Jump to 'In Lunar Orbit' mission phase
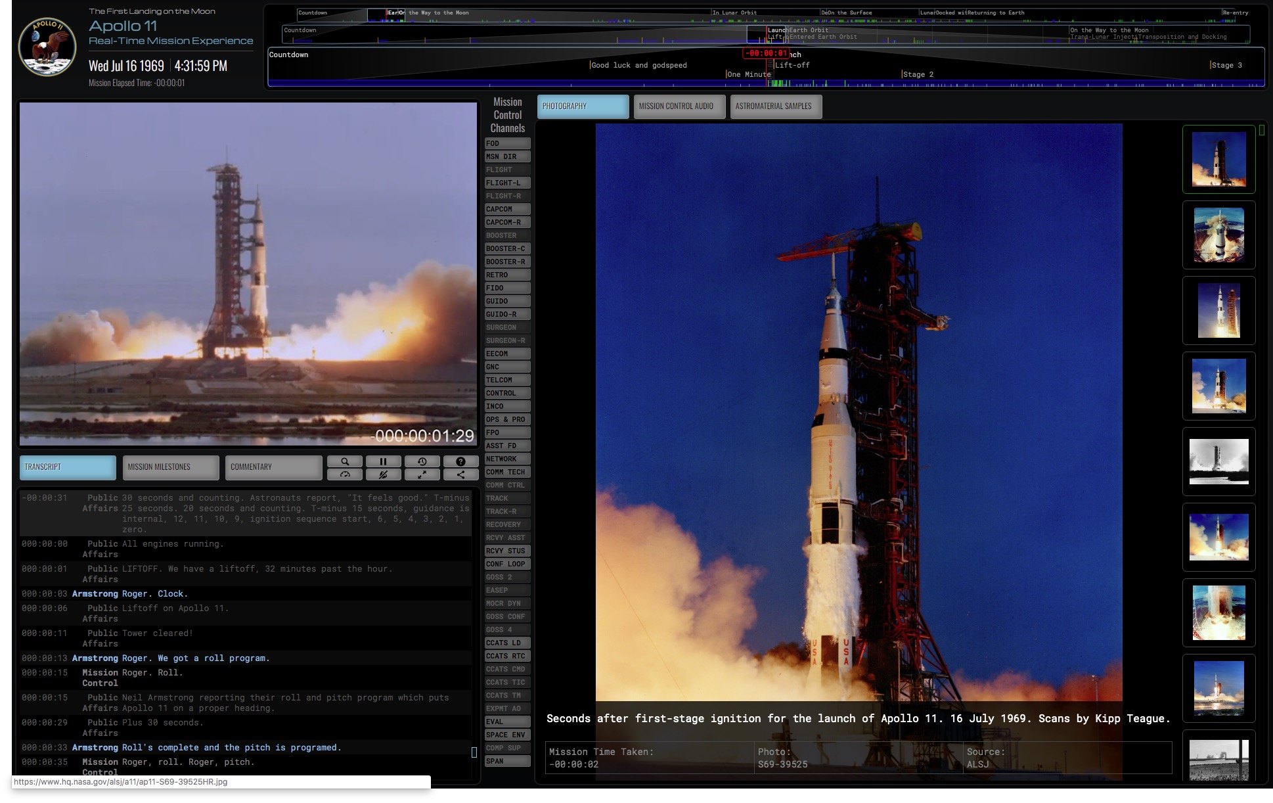Viewport: 1273px width, 803px height. click(x=734, y=12)
